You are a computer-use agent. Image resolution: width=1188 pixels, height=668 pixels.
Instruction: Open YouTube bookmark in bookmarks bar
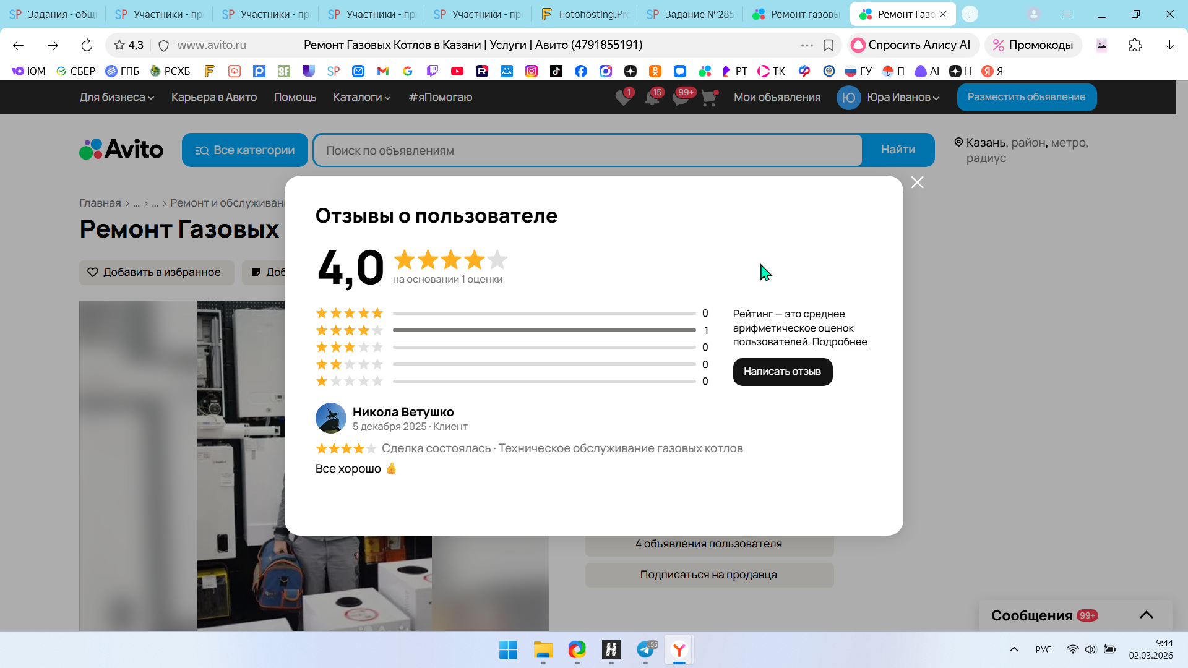(x=457, y=71)
